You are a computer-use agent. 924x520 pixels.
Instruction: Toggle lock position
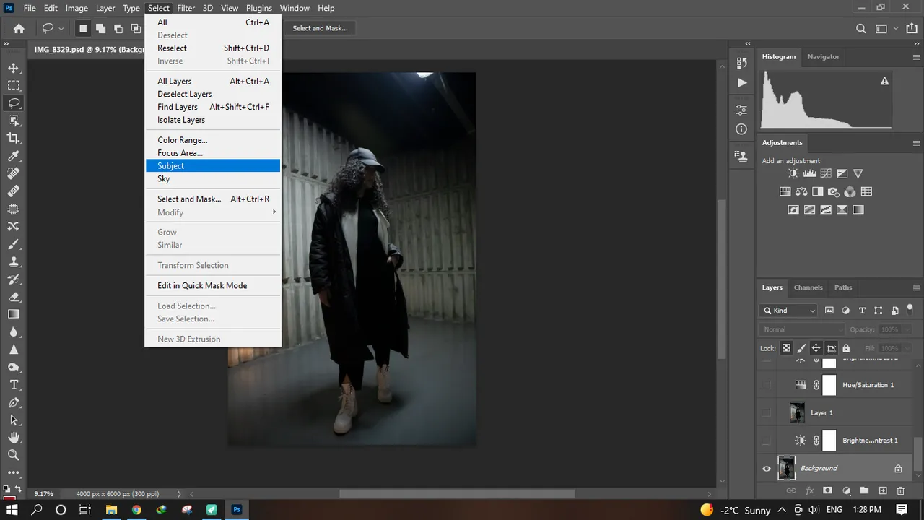(x=816, y=348)
